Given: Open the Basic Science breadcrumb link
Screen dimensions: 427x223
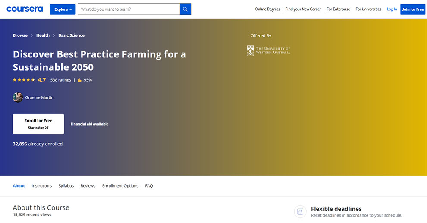Looking at the screenshot, I should (71, 35).
